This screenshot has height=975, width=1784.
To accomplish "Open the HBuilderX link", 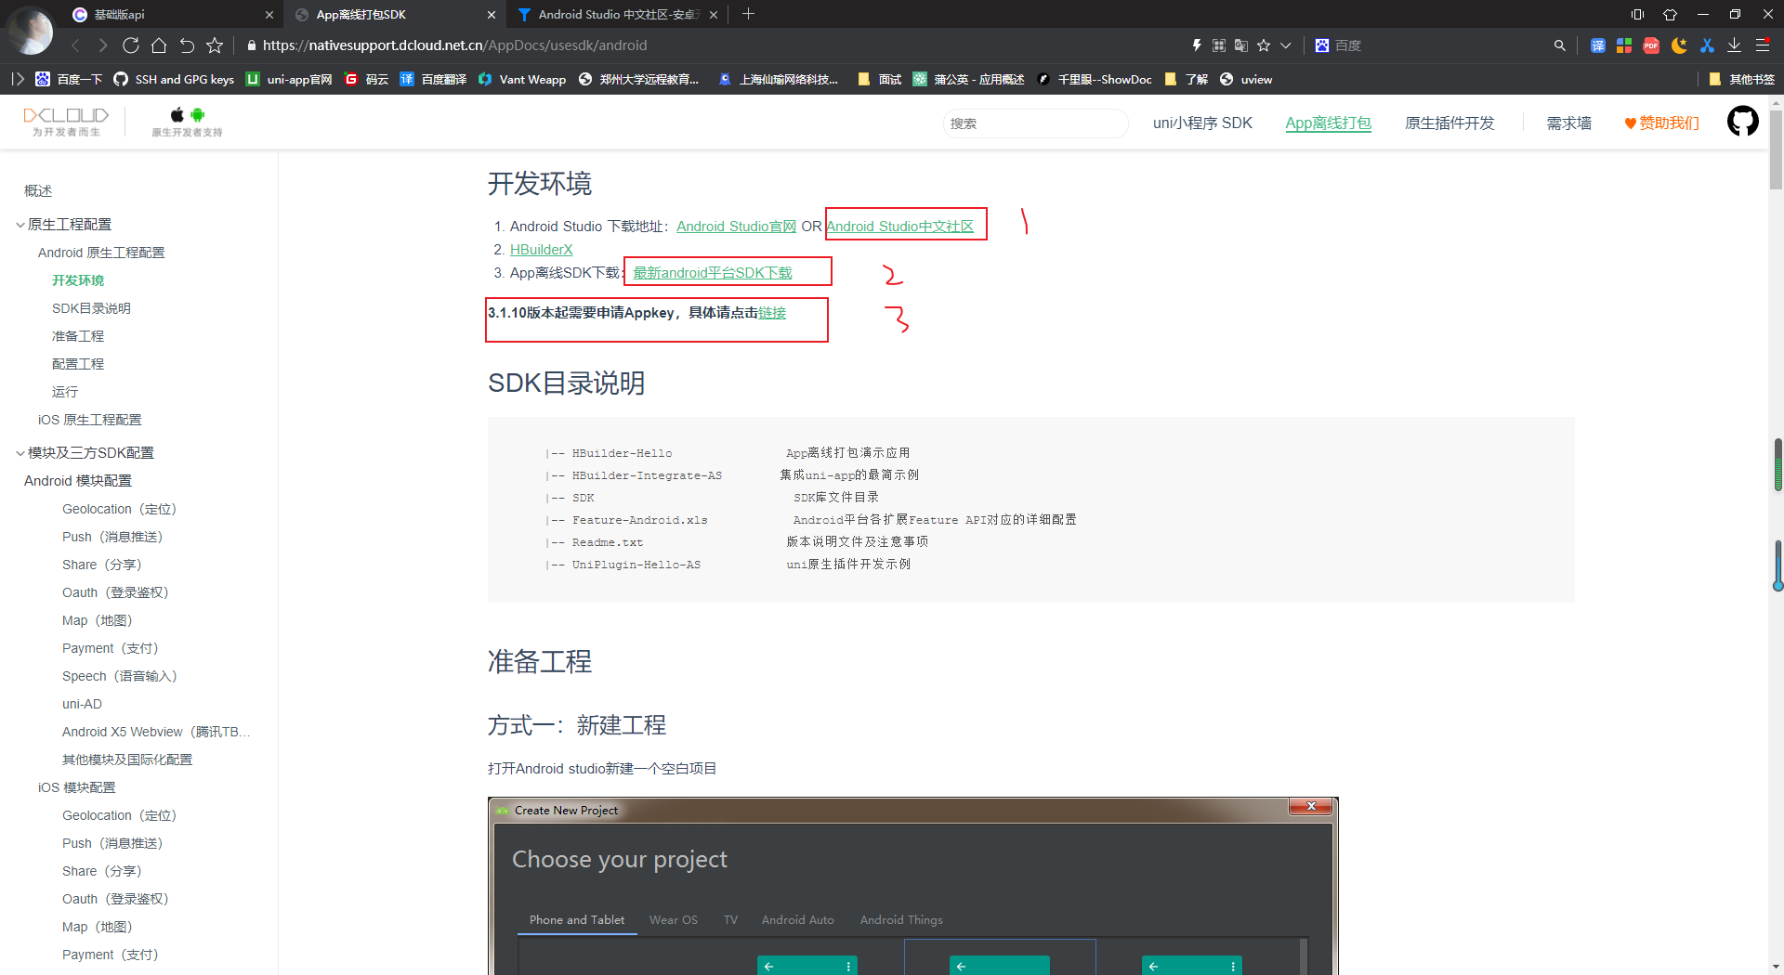I will pyautogui.click(x=541, y=250).
